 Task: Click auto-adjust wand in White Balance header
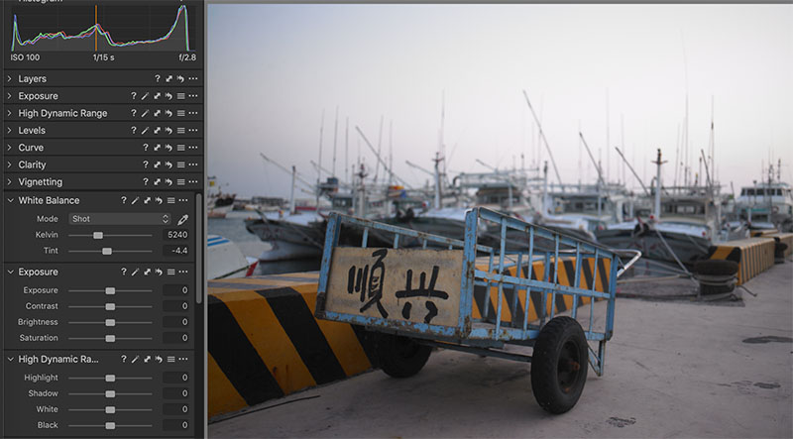click(135, 200)
